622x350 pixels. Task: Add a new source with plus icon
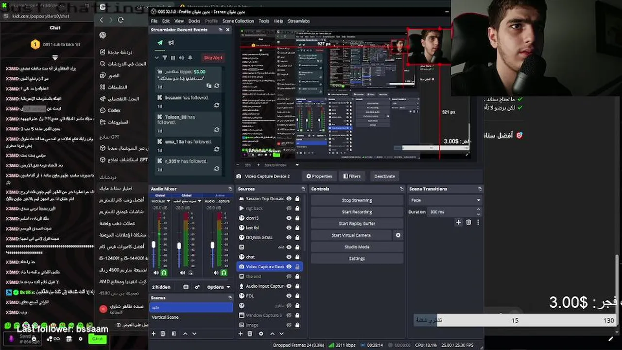point(241,333)
